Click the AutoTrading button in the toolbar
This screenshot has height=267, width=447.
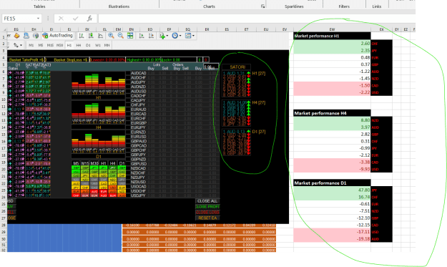(58, 36)
